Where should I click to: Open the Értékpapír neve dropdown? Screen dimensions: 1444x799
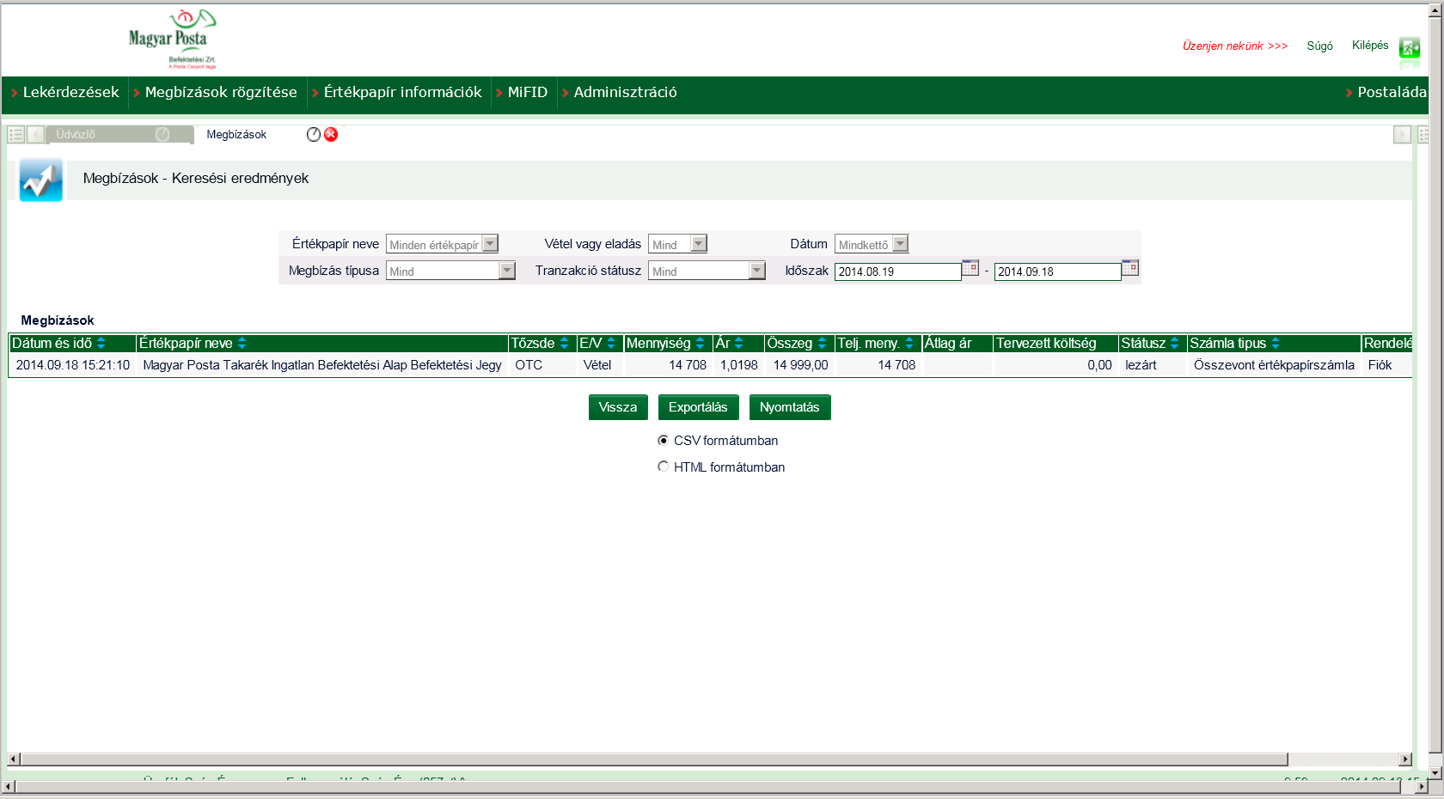(442, 244)
